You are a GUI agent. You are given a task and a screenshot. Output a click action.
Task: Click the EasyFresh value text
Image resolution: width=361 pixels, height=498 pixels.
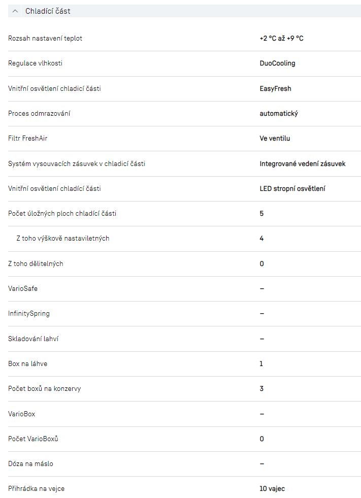click(275, 89)
